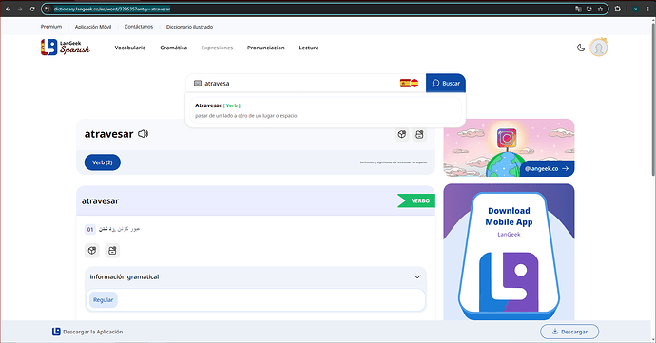Play pronunciation audio for atravesar
The width and height of the screenshot is (656, 343).
[x=143, y=134]
